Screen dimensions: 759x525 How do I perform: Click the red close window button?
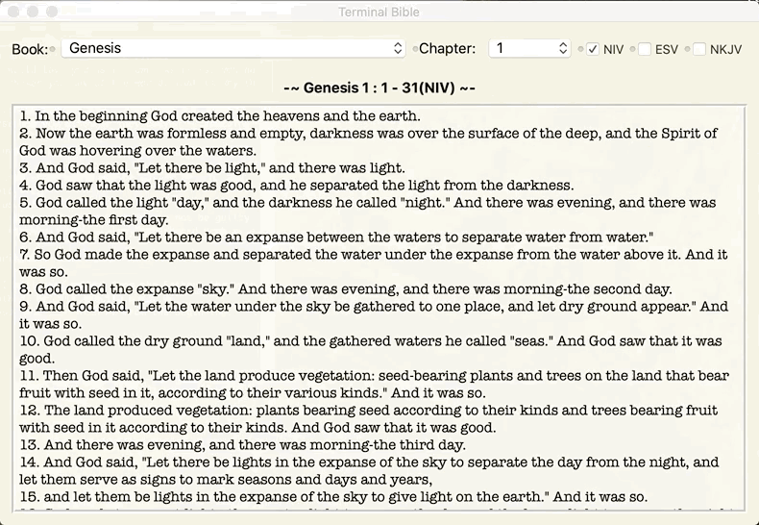[13, 12]
